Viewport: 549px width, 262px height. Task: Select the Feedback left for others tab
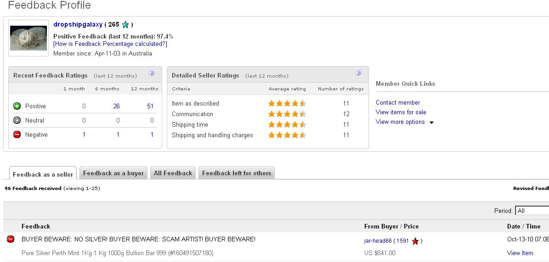[237, 173]
